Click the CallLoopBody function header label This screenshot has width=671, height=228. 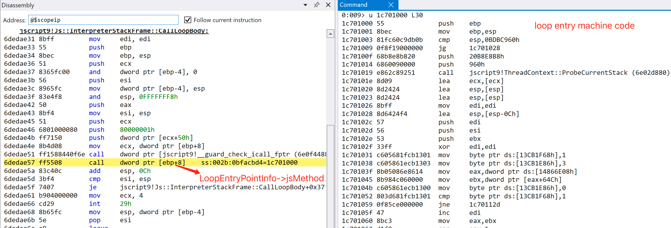pos(114,31)
